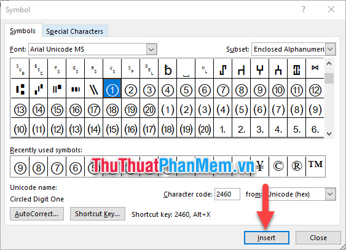Select the yen ¥ recent symbol

(x=260, y=166)
